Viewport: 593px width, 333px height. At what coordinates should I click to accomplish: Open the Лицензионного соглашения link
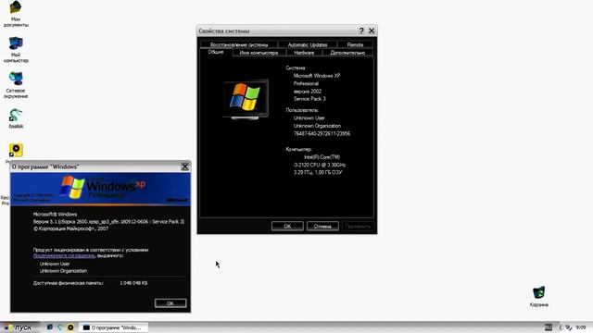coord(64,255)
